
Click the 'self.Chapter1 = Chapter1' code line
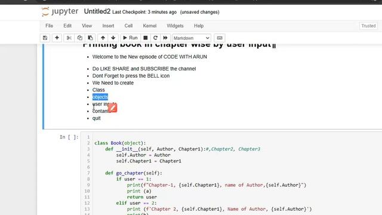click(149, 161)
